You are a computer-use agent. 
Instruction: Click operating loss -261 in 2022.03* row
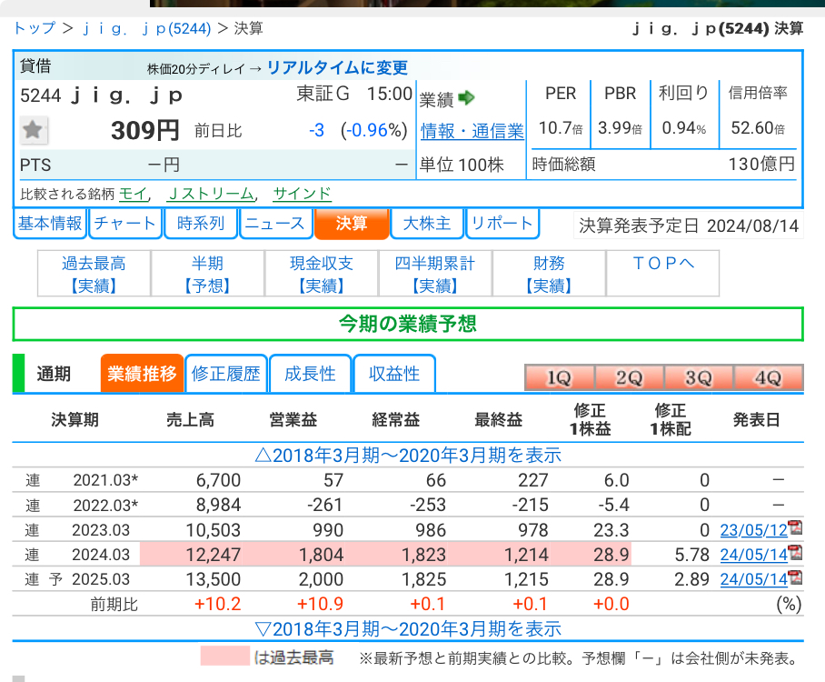coord(324,505)
